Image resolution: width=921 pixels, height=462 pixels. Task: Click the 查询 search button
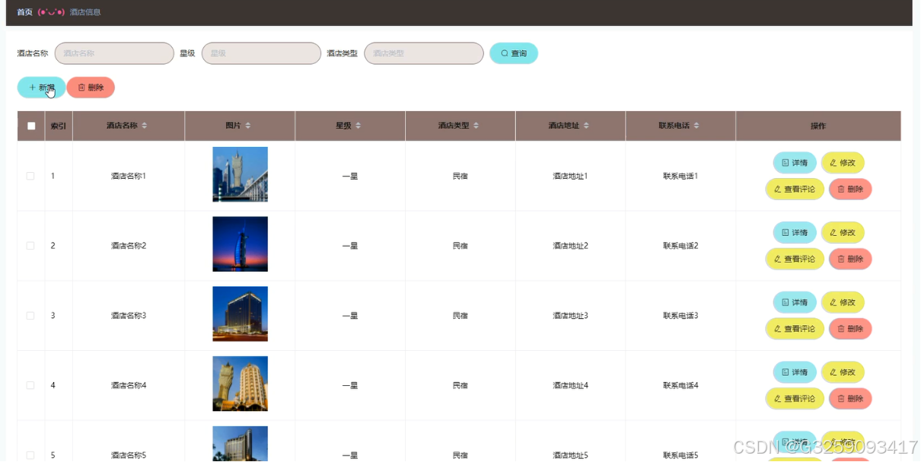pyautogui.click(x=514, y=53)
